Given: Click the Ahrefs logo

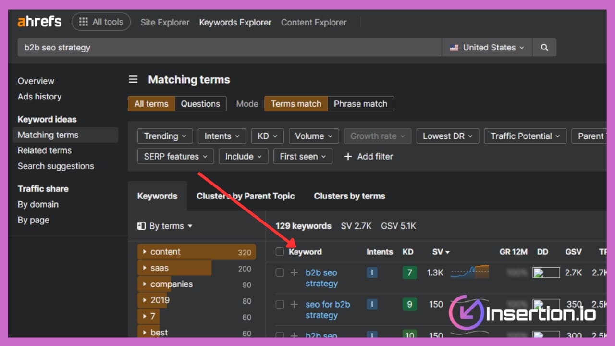Looking at the screenshot, I should pyautogui.click(x=39, y=22).
